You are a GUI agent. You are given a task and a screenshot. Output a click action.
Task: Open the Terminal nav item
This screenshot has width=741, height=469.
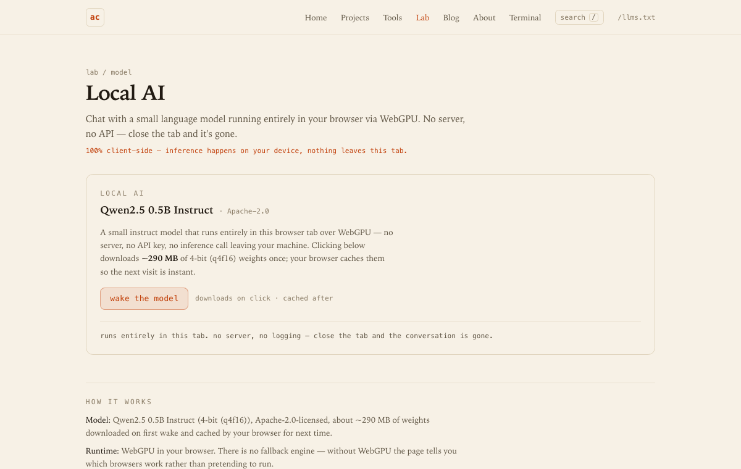(x=525, y=17)
